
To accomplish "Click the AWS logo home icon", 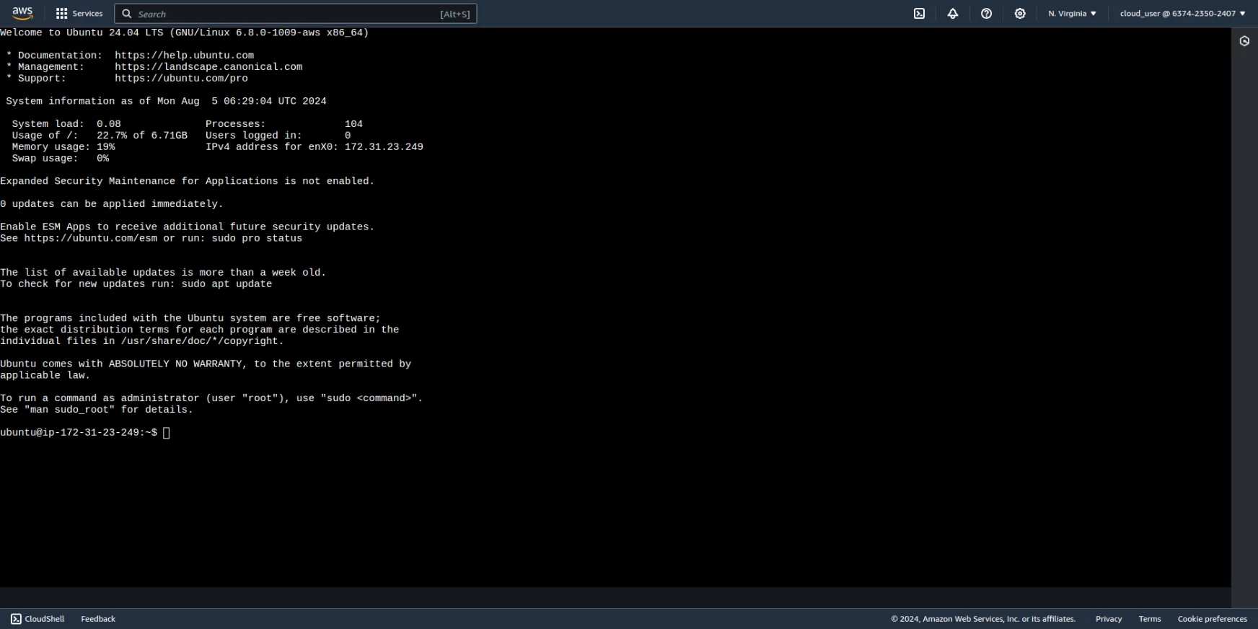I will 22,13.
